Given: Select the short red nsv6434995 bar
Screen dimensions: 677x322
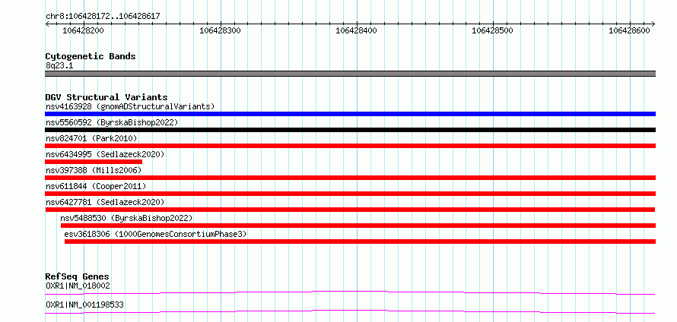Looking at the screenshot, I should click(94, 162).
